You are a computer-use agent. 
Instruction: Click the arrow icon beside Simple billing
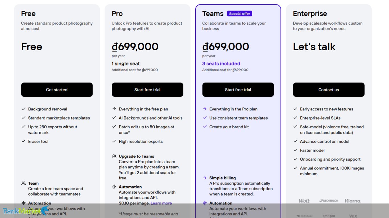pyautogui.click(x=205, y=178)
